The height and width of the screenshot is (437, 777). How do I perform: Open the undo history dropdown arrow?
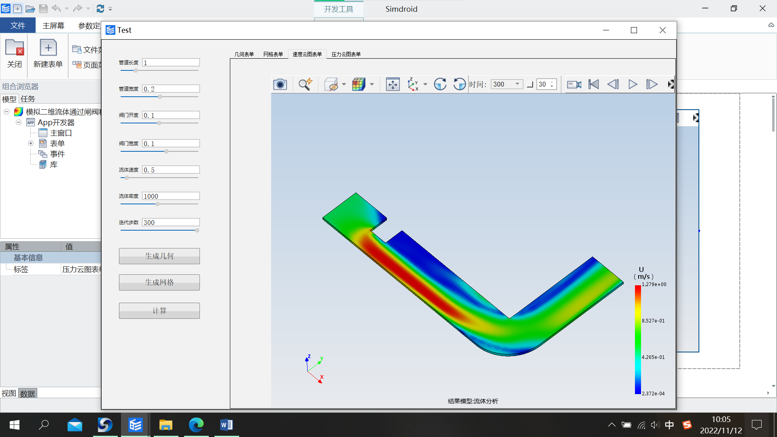[x=67, y=8]
